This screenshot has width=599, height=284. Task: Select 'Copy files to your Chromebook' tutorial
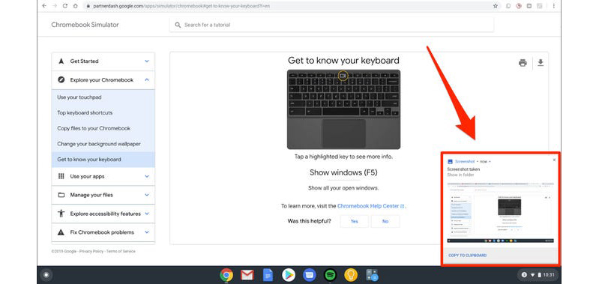pyautogui.click(x=103, y=128)
